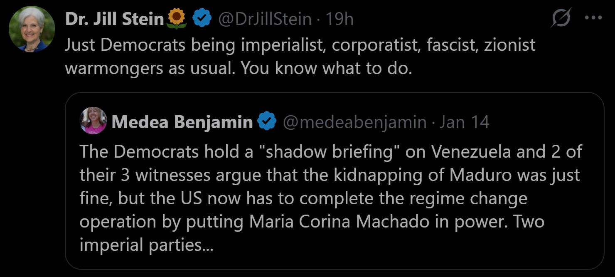Click Medea Benjamin's small profile avatar

[94, 121]
